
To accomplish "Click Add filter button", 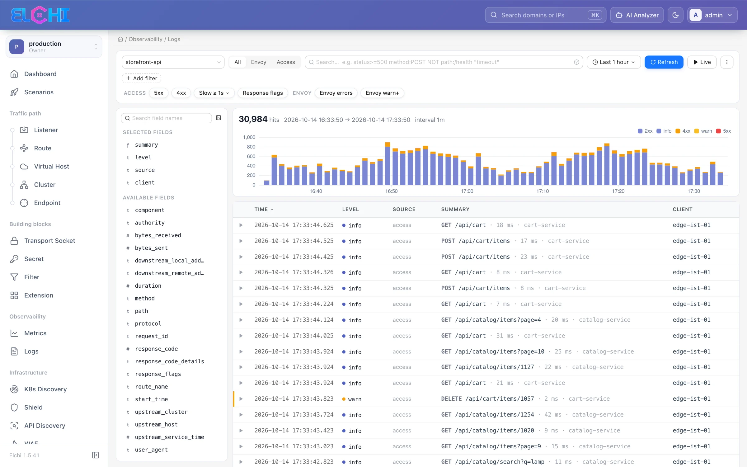I will 142,78.
